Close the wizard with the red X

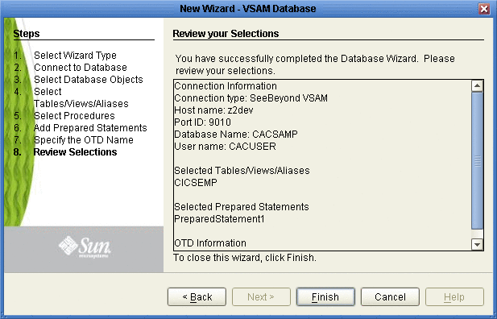point(484,9)
